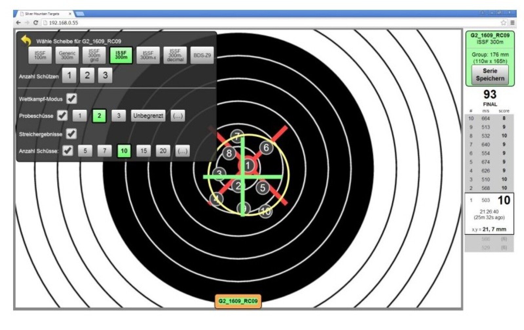Image resolution: width=524 pixels, height=330 pixels.
Task: Open custom Probeschüsse (...) option
Action: pos(178,116)
